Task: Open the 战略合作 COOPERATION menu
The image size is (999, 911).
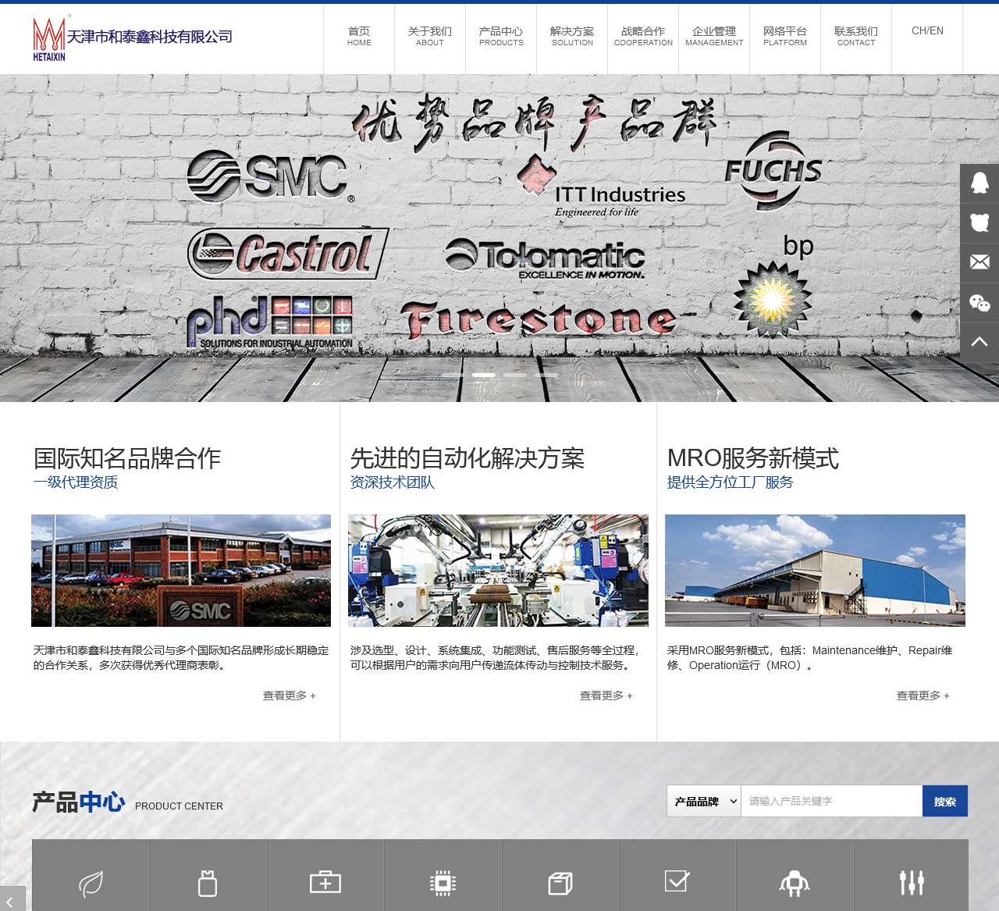Action: [x=643, y=37]
